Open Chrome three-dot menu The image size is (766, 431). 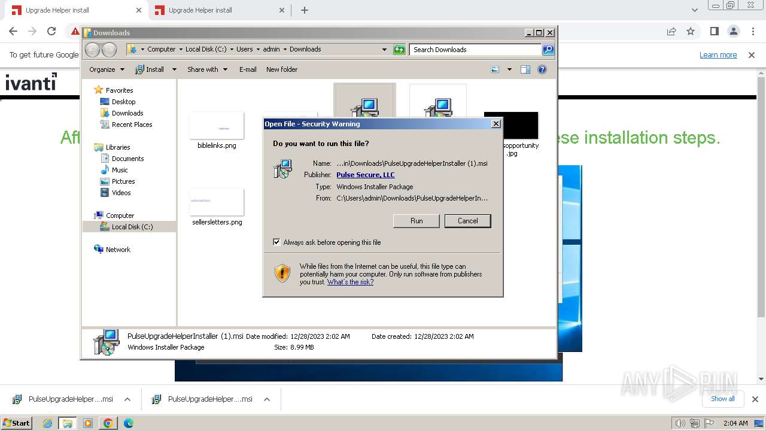pos(753,31)
